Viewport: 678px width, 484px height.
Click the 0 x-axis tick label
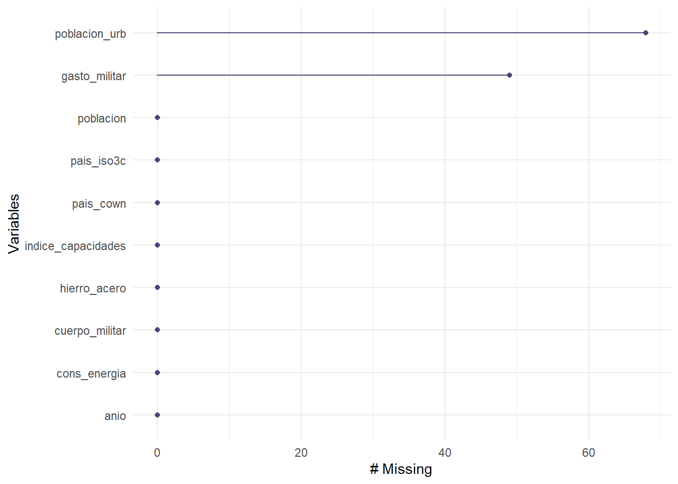point(157,453)
